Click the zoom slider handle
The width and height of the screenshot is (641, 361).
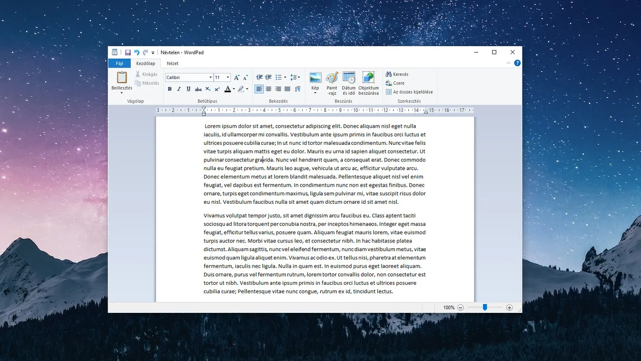coord(485,308)
